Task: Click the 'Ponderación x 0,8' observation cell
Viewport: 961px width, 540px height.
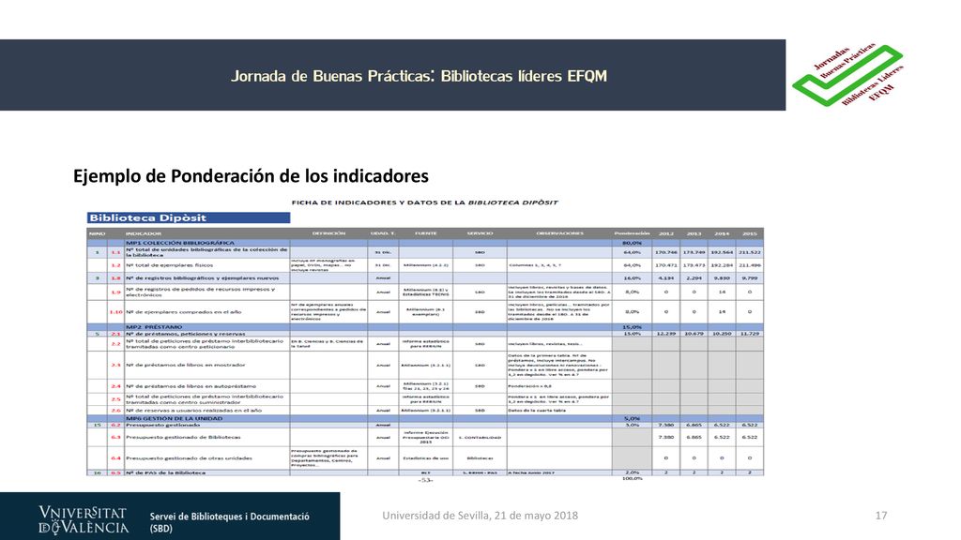Action: pos(529,386)
